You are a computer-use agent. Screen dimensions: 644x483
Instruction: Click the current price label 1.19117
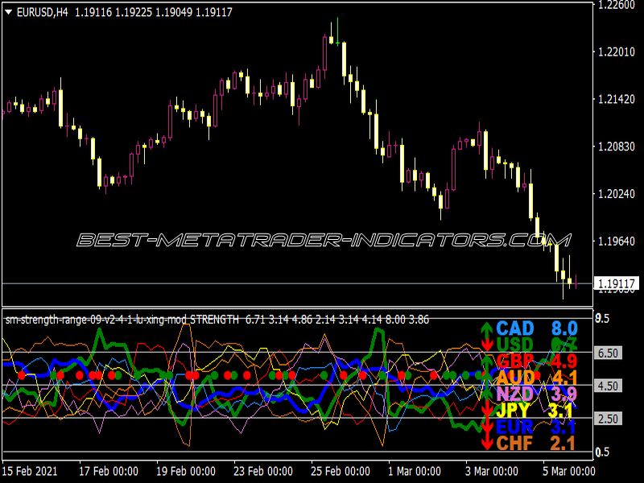617,283
